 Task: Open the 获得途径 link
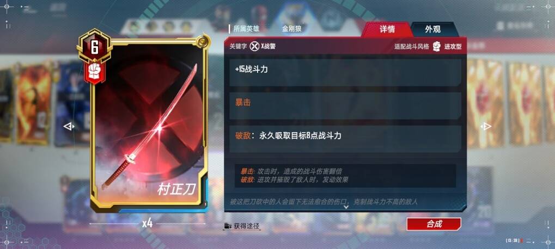(247, 226)
